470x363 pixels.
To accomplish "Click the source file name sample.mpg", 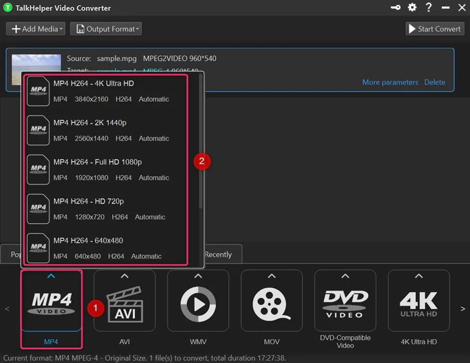I will [117, 58].
